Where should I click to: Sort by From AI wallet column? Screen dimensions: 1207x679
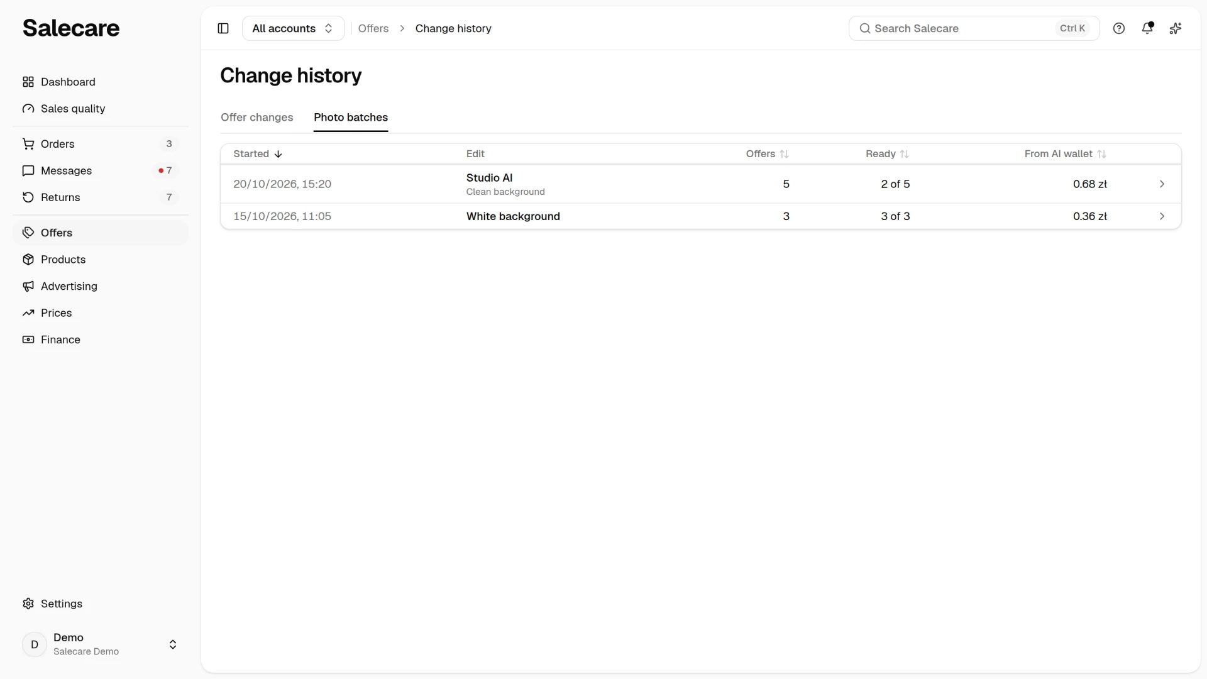(1065, 154)
